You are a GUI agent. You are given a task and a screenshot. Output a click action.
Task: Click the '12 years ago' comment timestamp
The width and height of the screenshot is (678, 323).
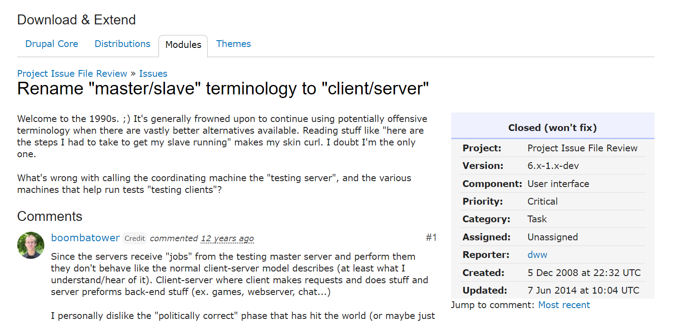227,239
